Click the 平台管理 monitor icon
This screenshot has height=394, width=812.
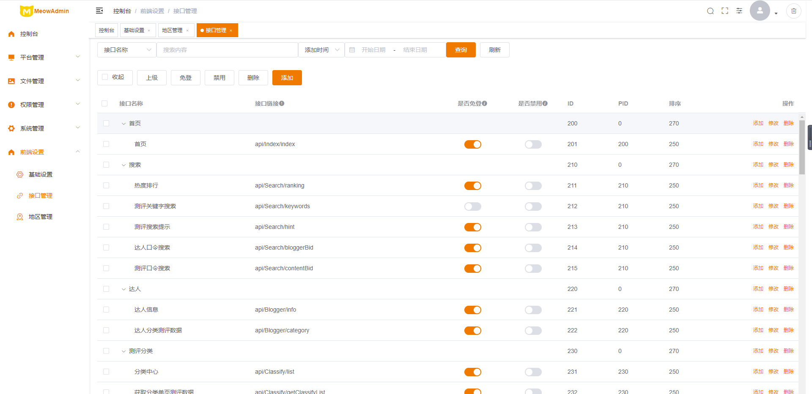[11, 57]
